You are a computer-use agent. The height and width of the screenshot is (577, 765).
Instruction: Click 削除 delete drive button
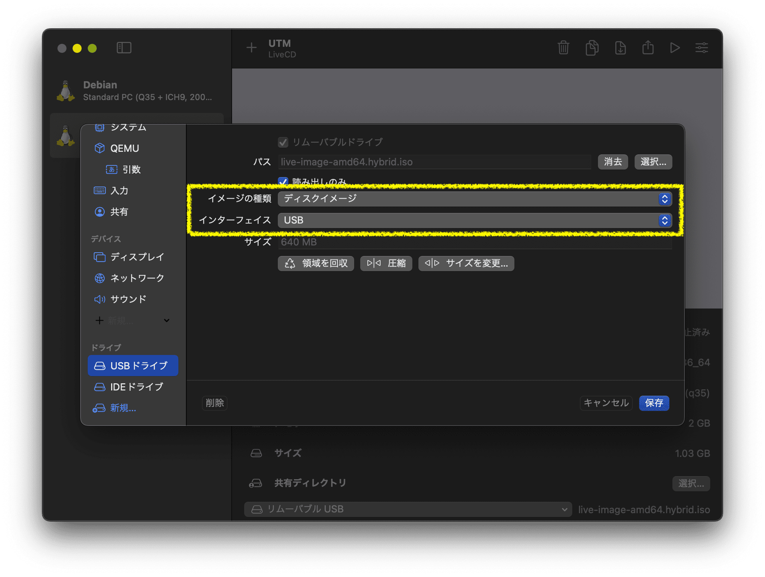[215, 403]
